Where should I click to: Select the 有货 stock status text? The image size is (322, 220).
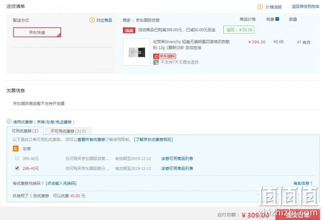(x=307, y=42)
